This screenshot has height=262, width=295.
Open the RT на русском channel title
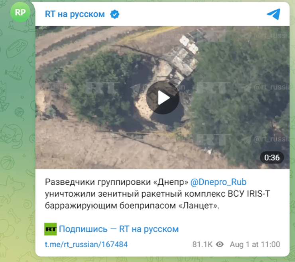[75, 14]
